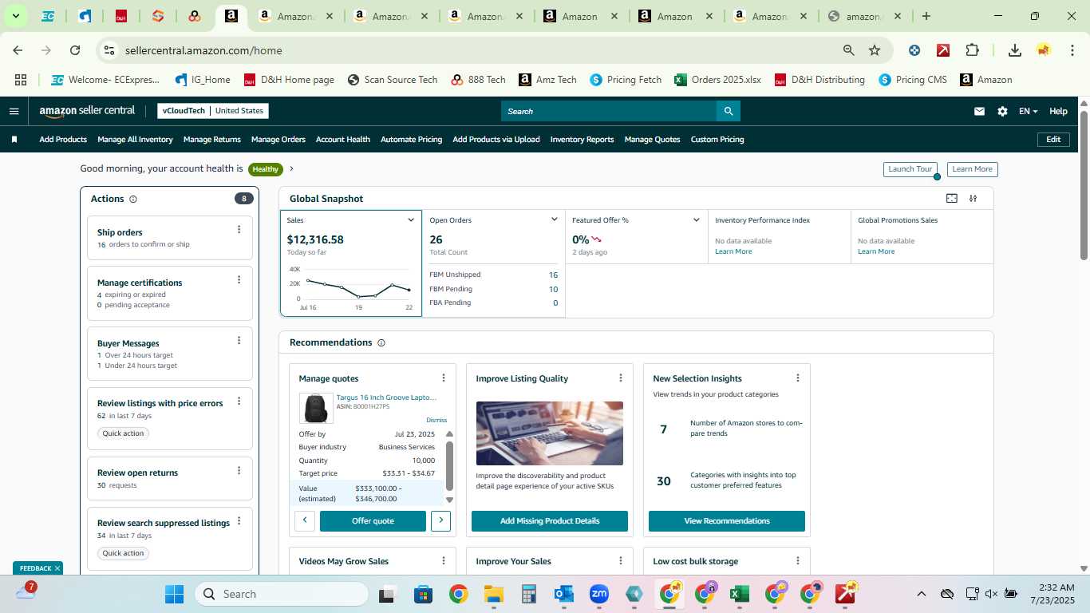1090x613 pixels.
Task: Open the settings gear in header
Action: point(1002,111)
